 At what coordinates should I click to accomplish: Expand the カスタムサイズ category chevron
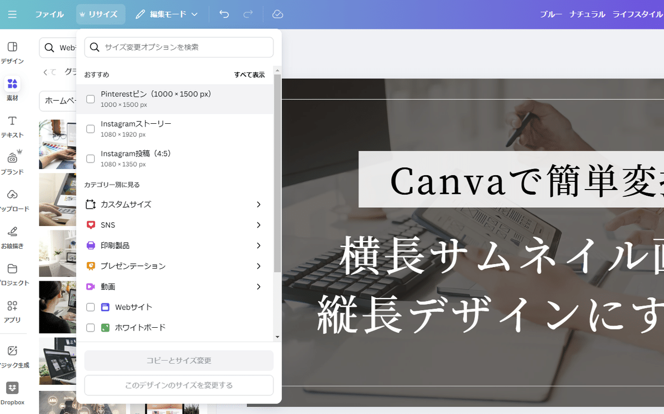(x=258, y=205)
